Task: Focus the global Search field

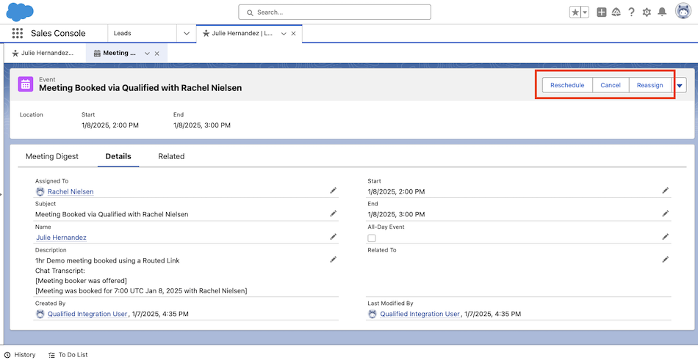Action: click(334, 12)
